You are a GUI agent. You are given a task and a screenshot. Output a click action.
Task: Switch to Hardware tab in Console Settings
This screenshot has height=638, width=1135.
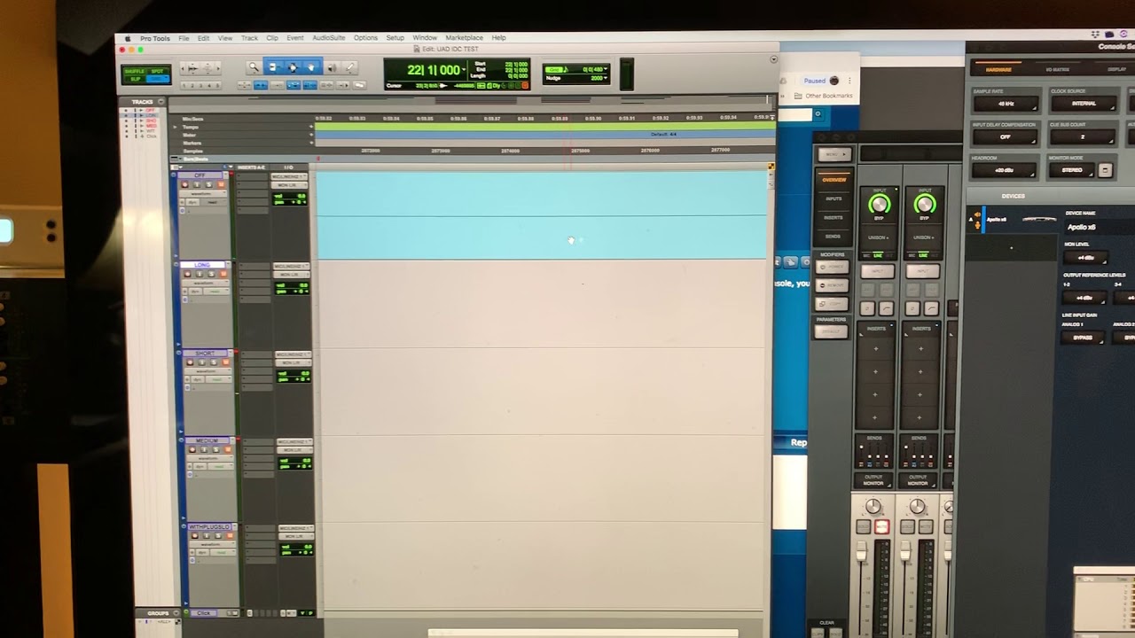[998, 69]
